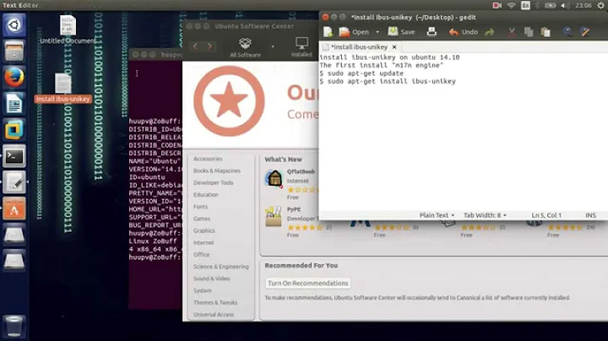Viewport: 608px width, 341px height.
Task: Open Ubuntu Software Center launcher icon
Action: click(14, 208)
